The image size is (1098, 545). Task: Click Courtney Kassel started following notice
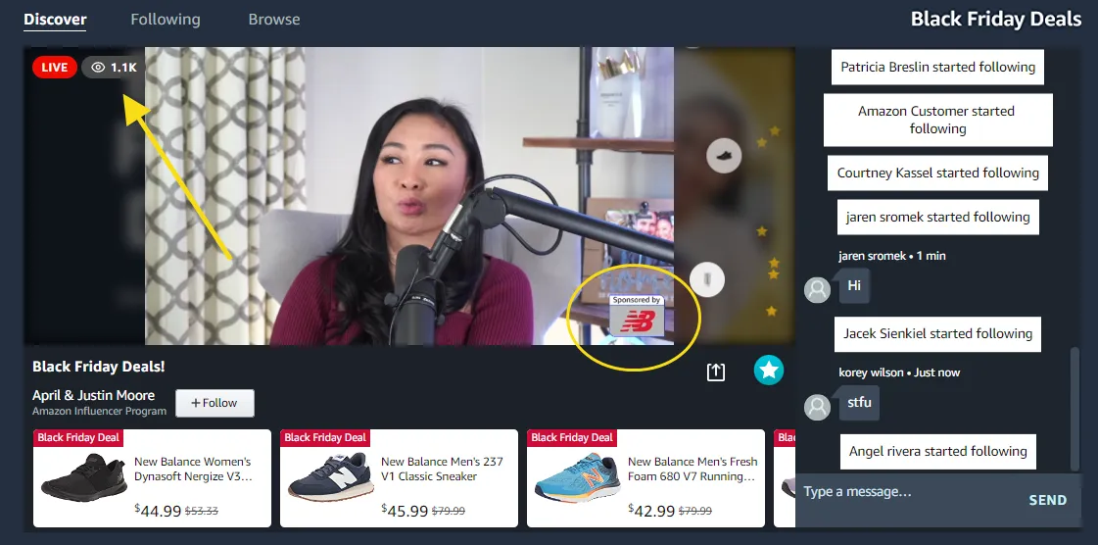point(937,173)
